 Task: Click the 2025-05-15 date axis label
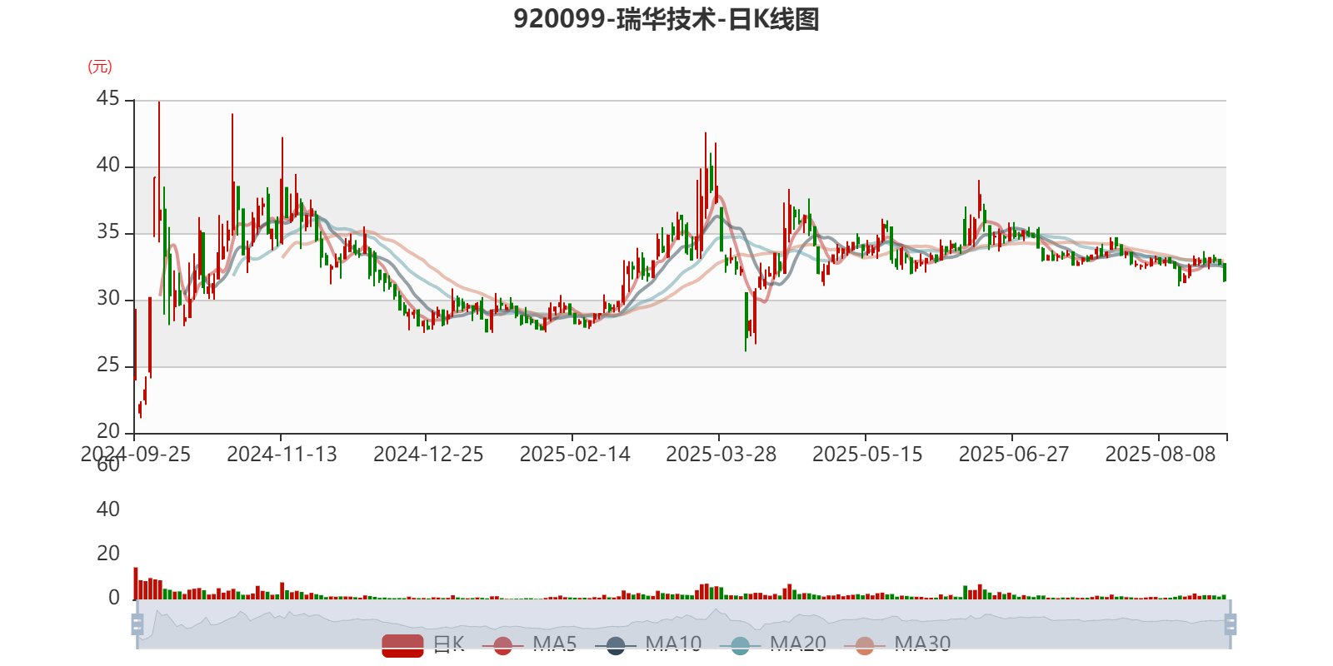pyautogui.click(x=867, y=454)
